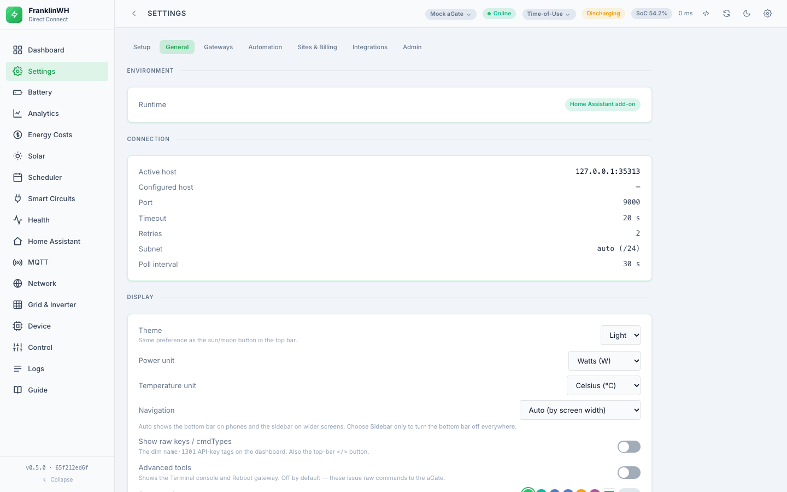Go back using the back arrow
Viewport: 787px width, 492px height.
(134, 14)
